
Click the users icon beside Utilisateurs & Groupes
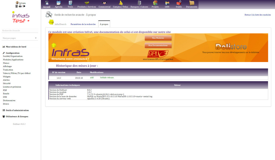click(x=4, y=116)
